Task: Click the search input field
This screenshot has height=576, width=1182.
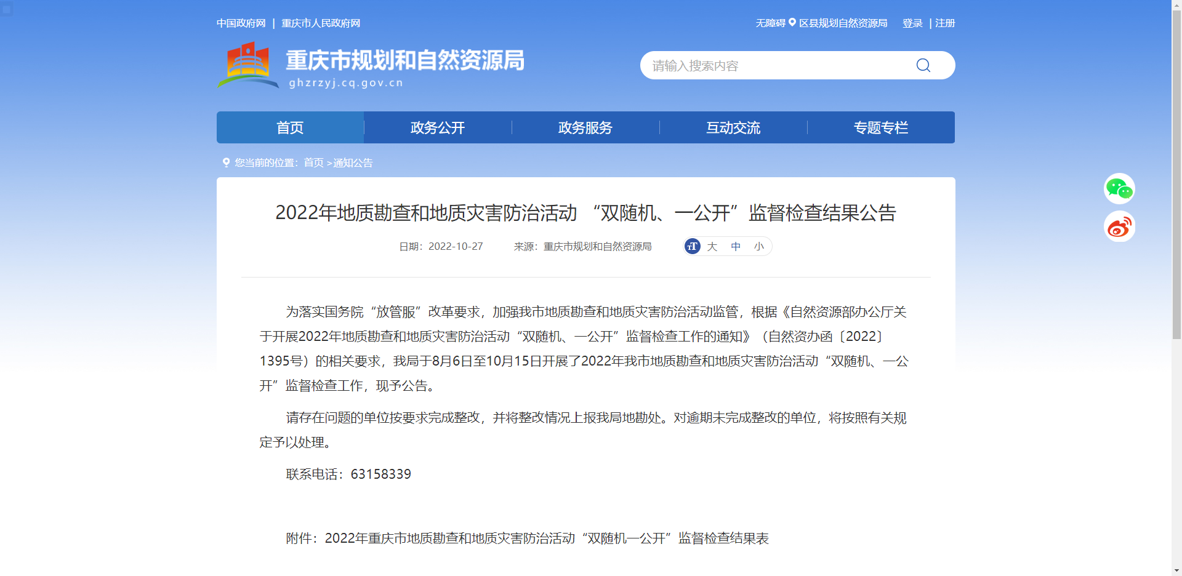Action: (770, 65)
